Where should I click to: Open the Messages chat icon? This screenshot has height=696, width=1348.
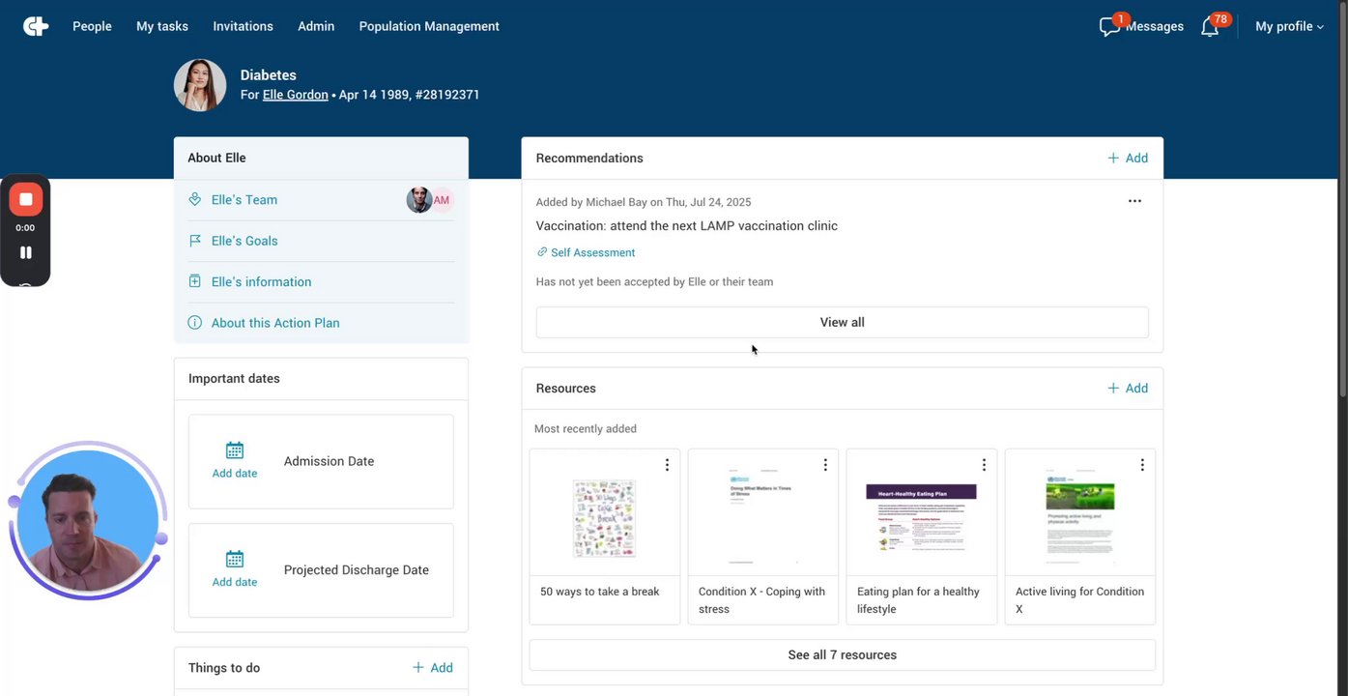tap(1109, 27)
